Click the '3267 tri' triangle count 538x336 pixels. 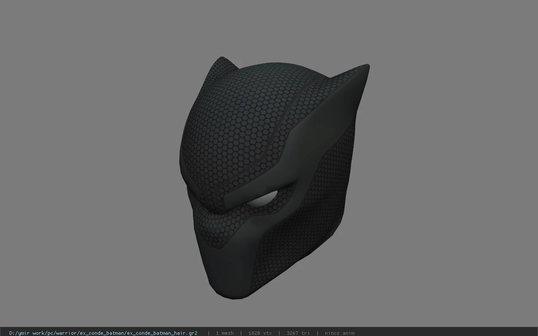298,333
